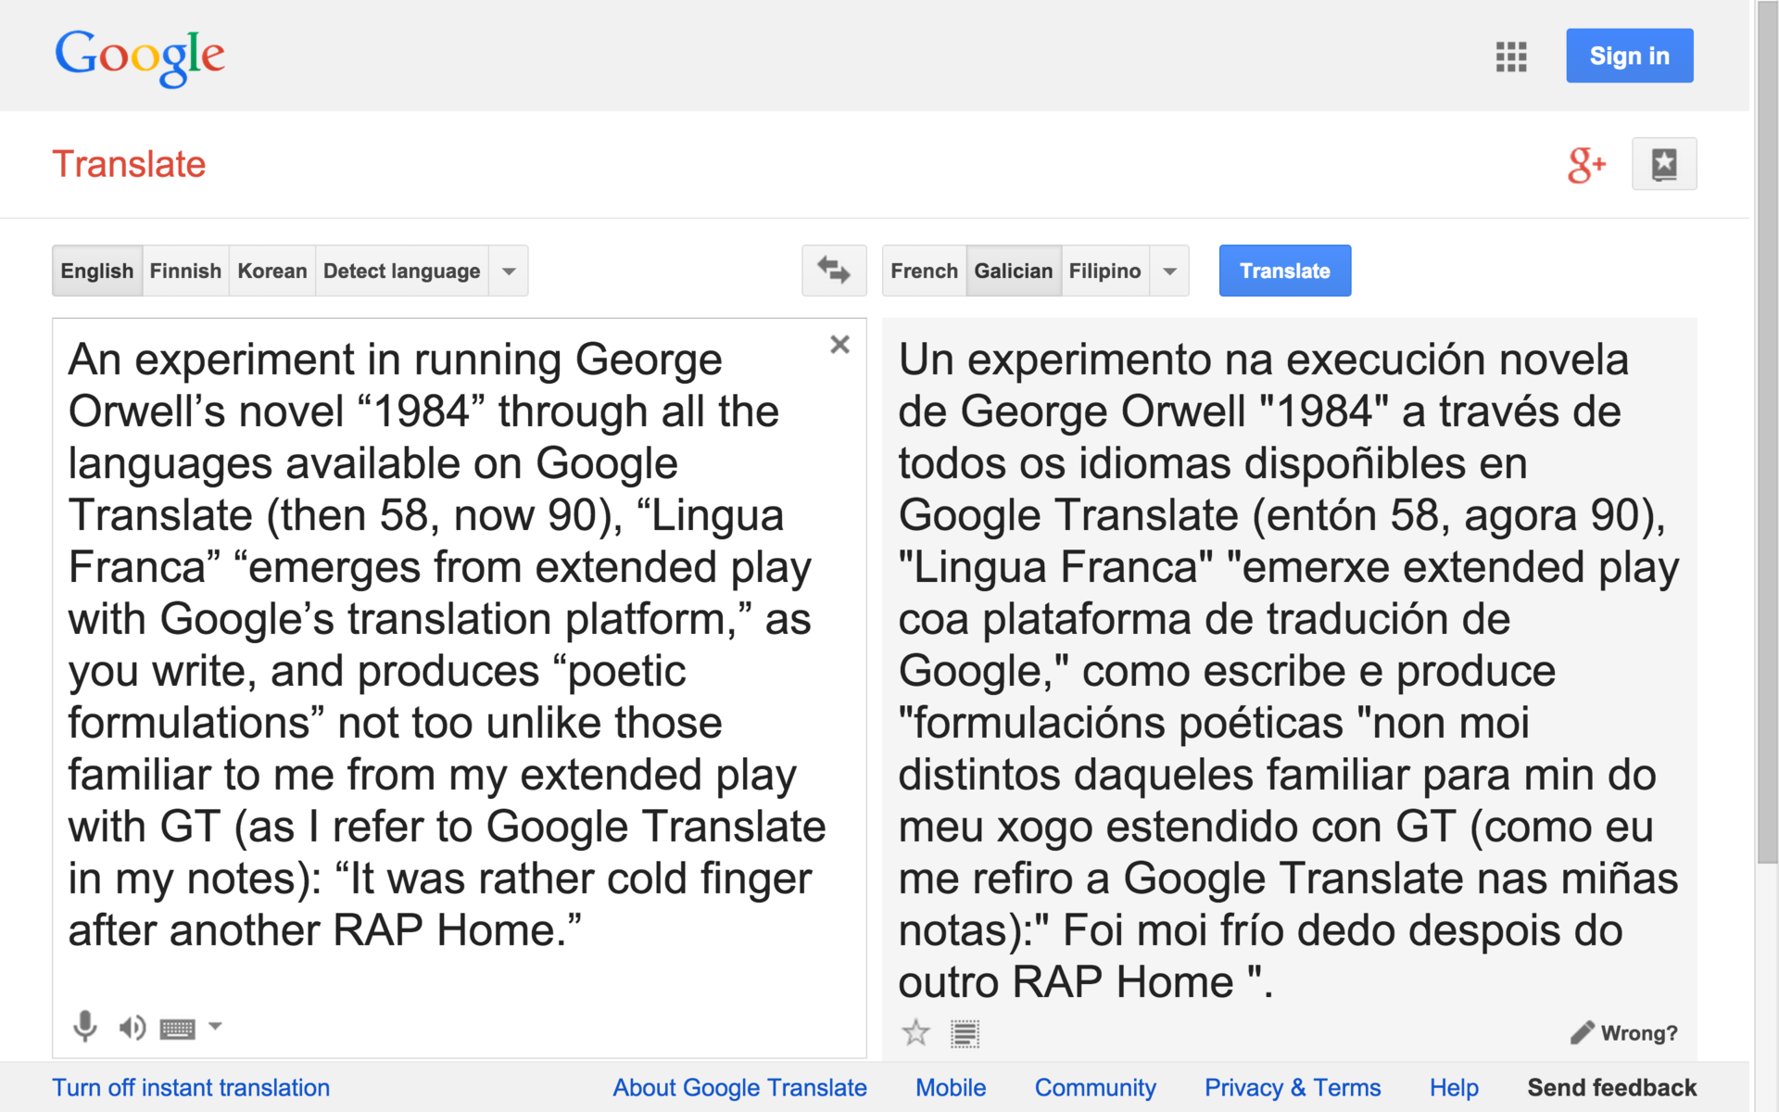This screenshot has width=1779, height=1112.
Task: Open the source language dropdown
Action: [x=509, y=272]
